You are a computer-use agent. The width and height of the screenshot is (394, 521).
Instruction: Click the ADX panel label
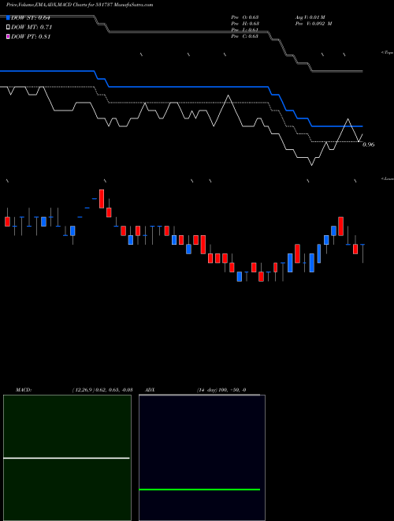[x=150, y=389]
